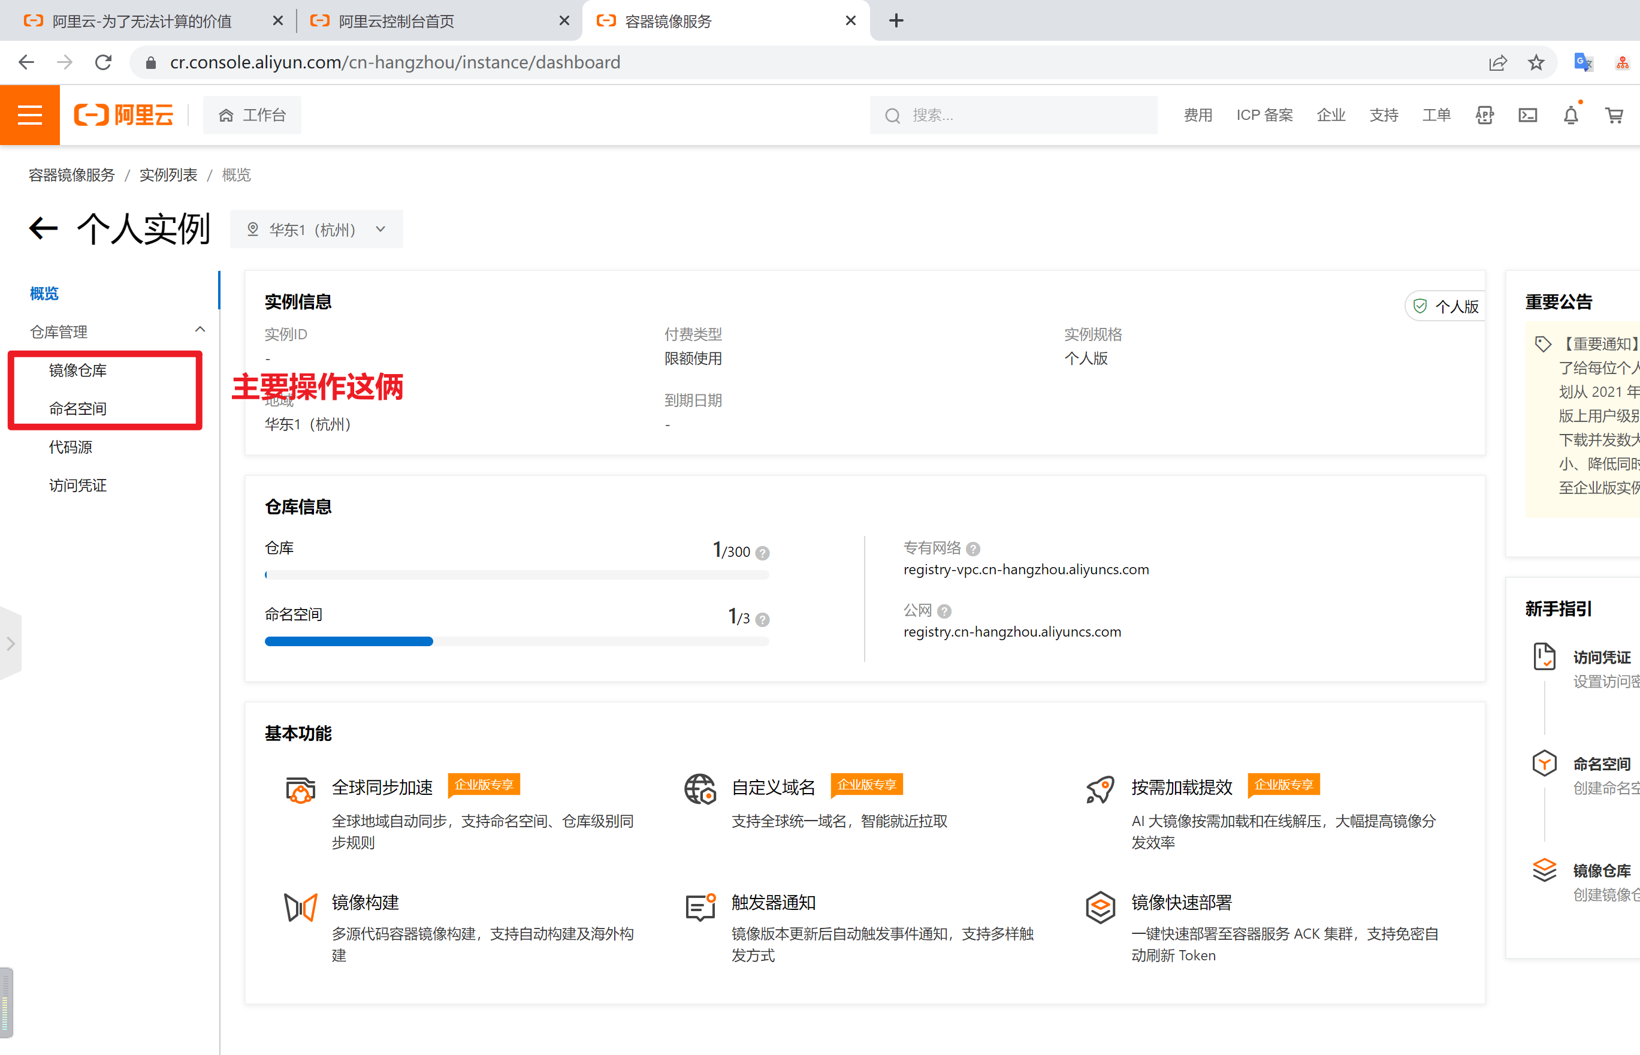Click the 命名空间 usage progress bar
This screenshot has width=1640, height=1055.
coord(517,641)
